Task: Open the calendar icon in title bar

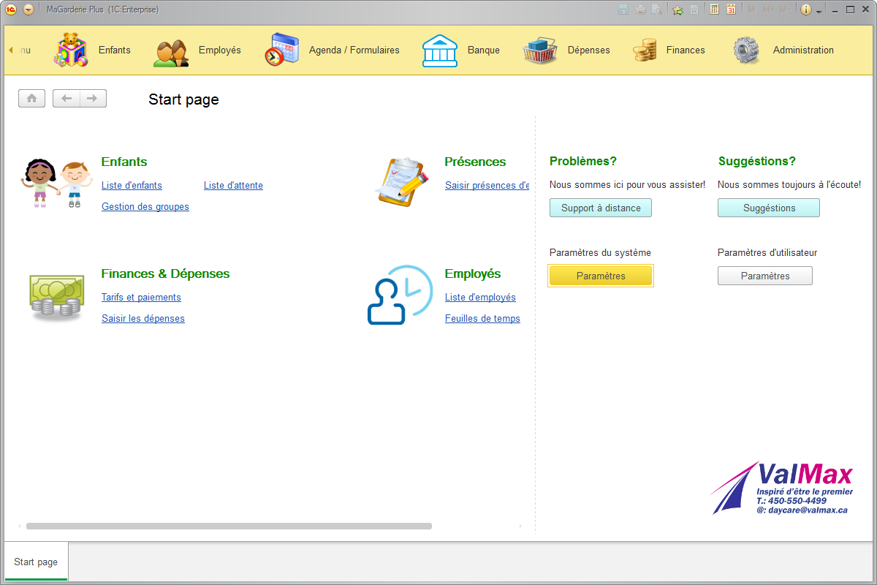Action: pos(731,10)
